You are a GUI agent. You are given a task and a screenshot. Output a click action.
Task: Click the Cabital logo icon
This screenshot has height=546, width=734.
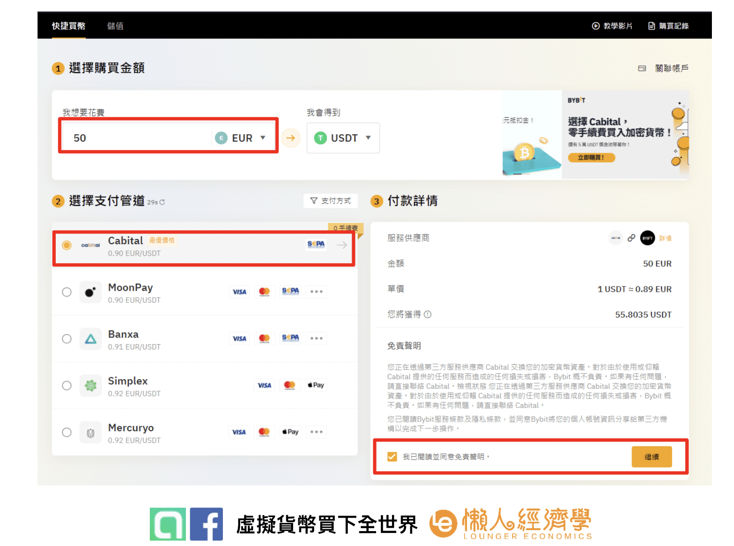(x=90, y=245)
